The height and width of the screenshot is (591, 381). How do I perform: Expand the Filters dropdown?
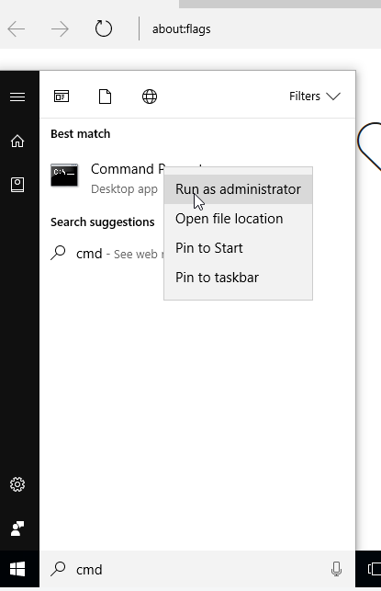pyautogui.click(x=315, y=97)
